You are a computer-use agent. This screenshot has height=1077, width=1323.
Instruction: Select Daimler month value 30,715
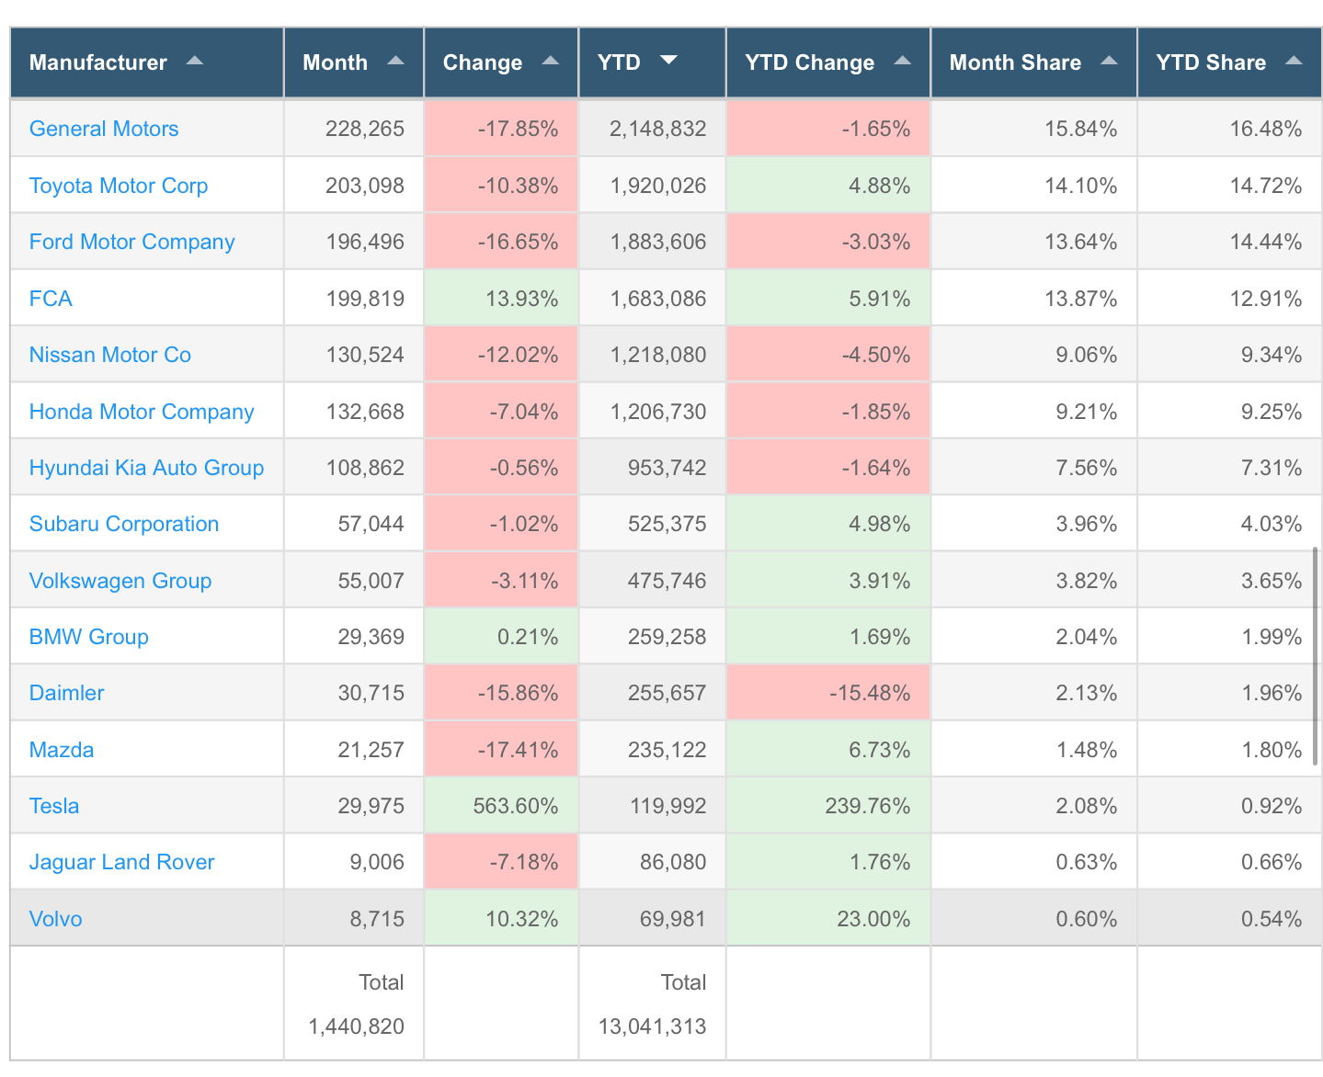(371, 693)
